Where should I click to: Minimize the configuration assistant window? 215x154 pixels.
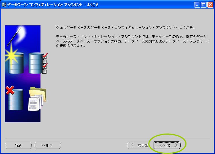(x=197, y=5)
